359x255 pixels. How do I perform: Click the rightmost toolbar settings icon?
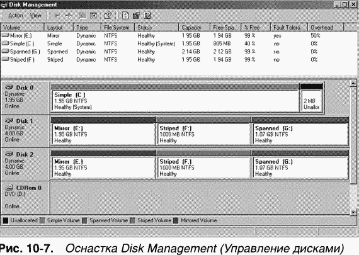[147, 16]
